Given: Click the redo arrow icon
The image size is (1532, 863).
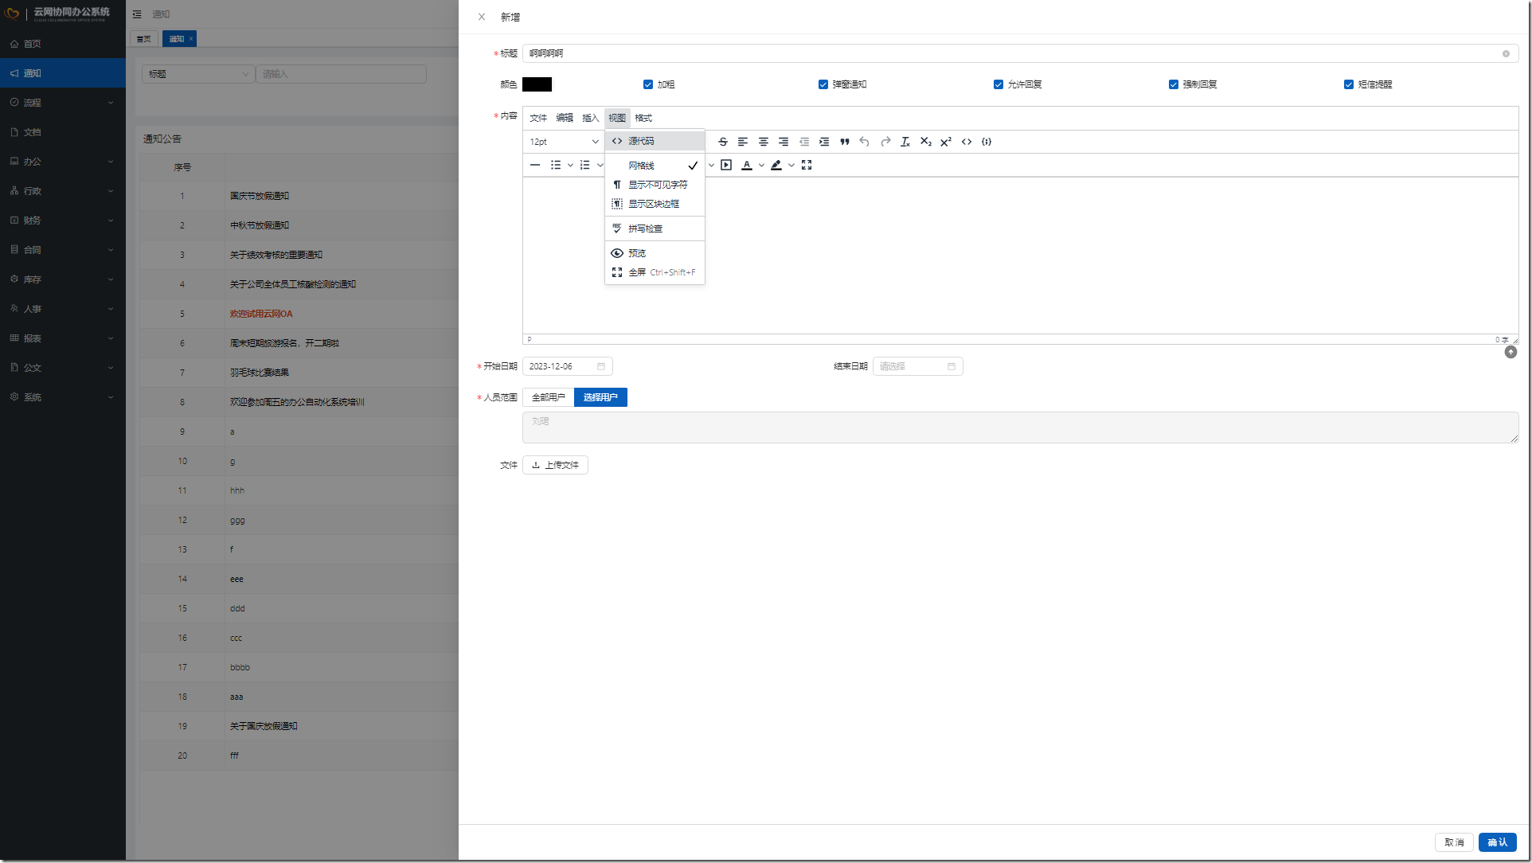Looking at the screenshot, I should point(885,142).
